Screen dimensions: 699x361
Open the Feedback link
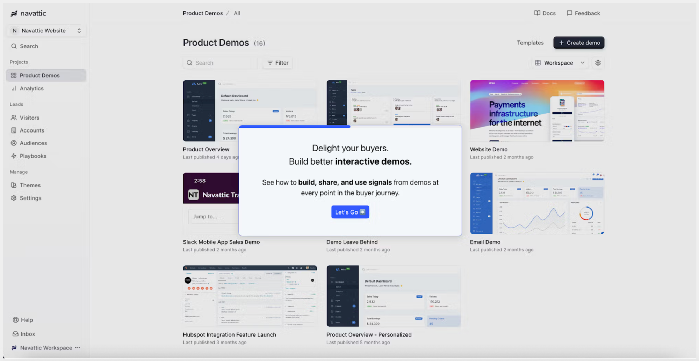pos(583,13)
